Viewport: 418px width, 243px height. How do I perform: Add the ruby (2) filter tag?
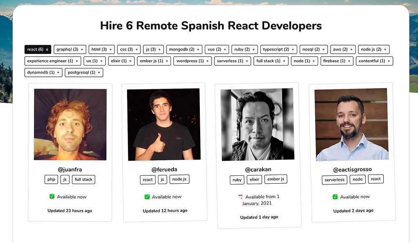245,49
